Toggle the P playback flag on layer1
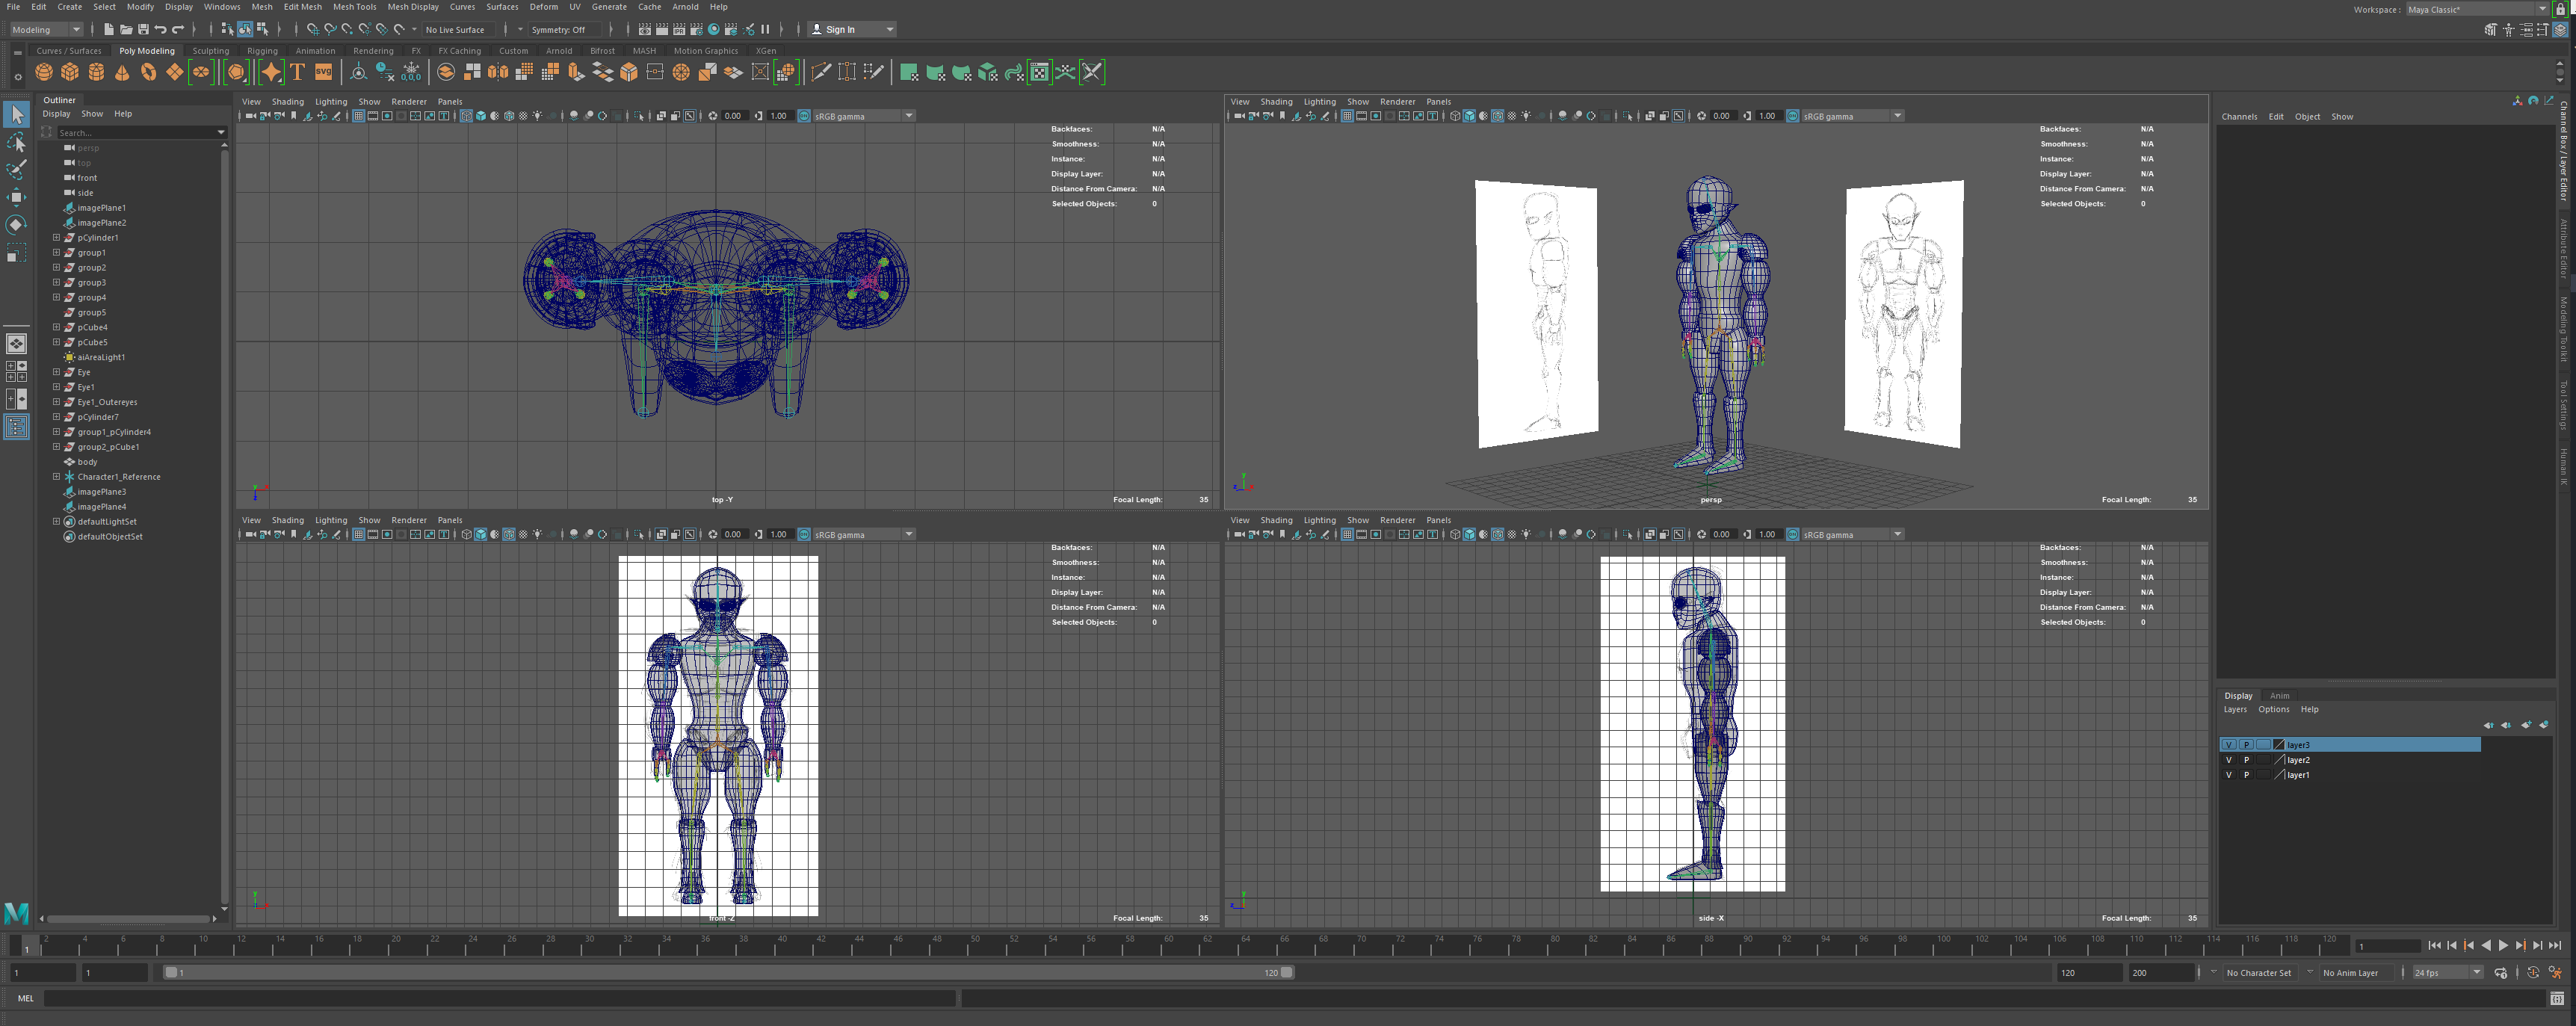Screen dimensions: 2576x1026 [2246, 775]
